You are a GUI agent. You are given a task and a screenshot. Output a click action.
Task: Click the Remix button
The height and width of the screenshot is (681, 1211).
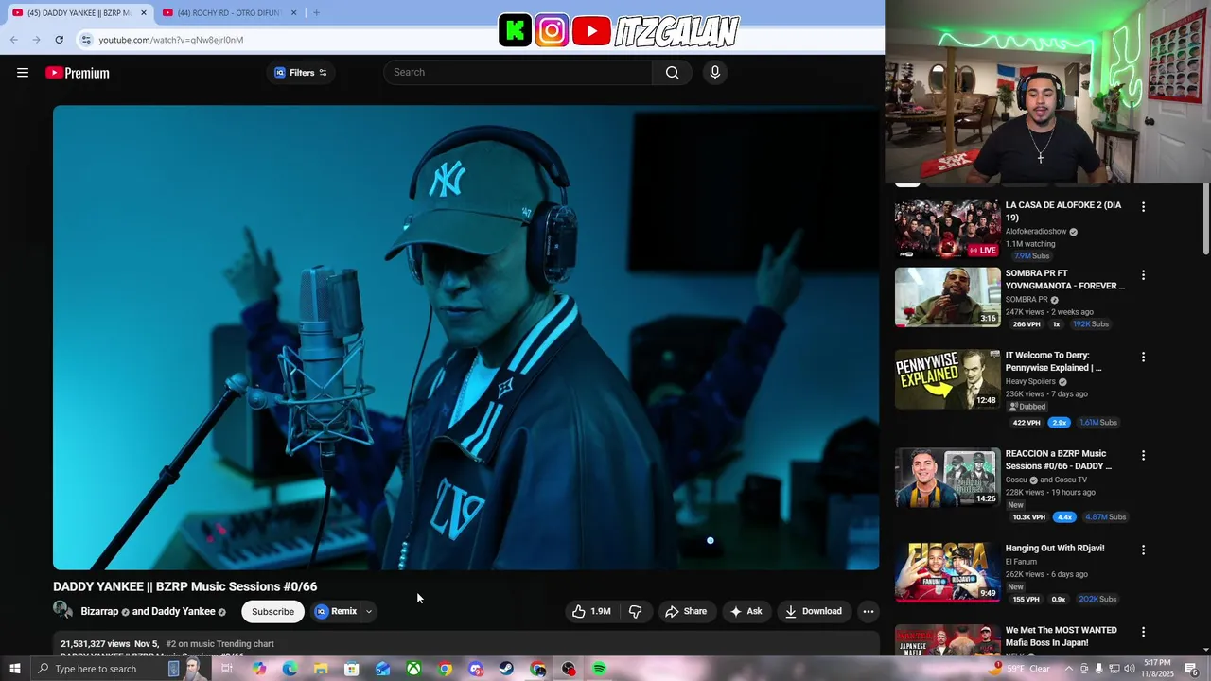click(337, 611)
